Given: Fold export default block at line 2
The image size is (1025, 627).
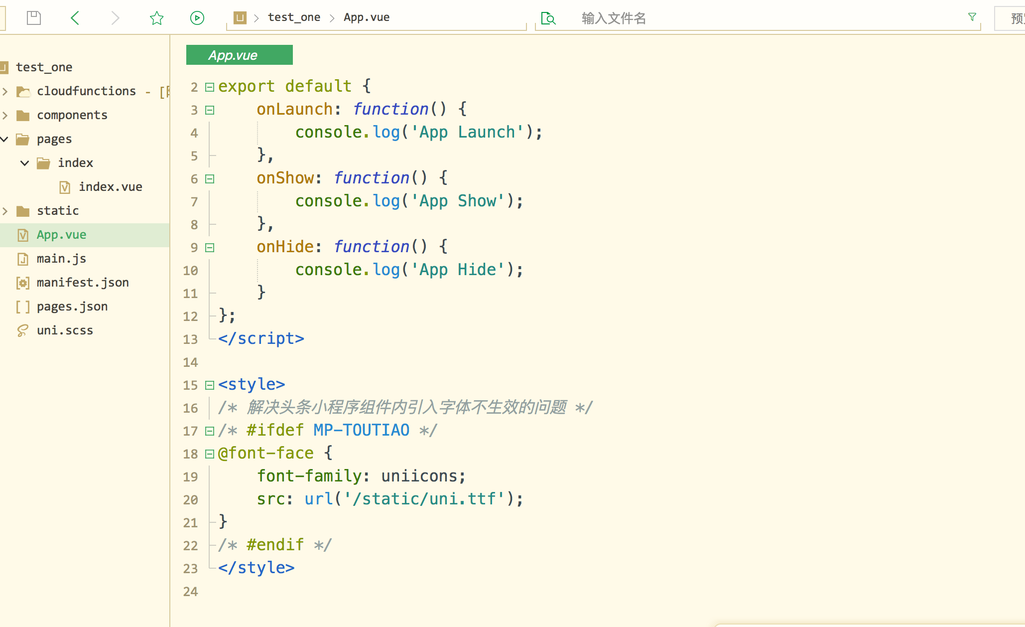Looking at the screenshot, I should pos(210,87).
